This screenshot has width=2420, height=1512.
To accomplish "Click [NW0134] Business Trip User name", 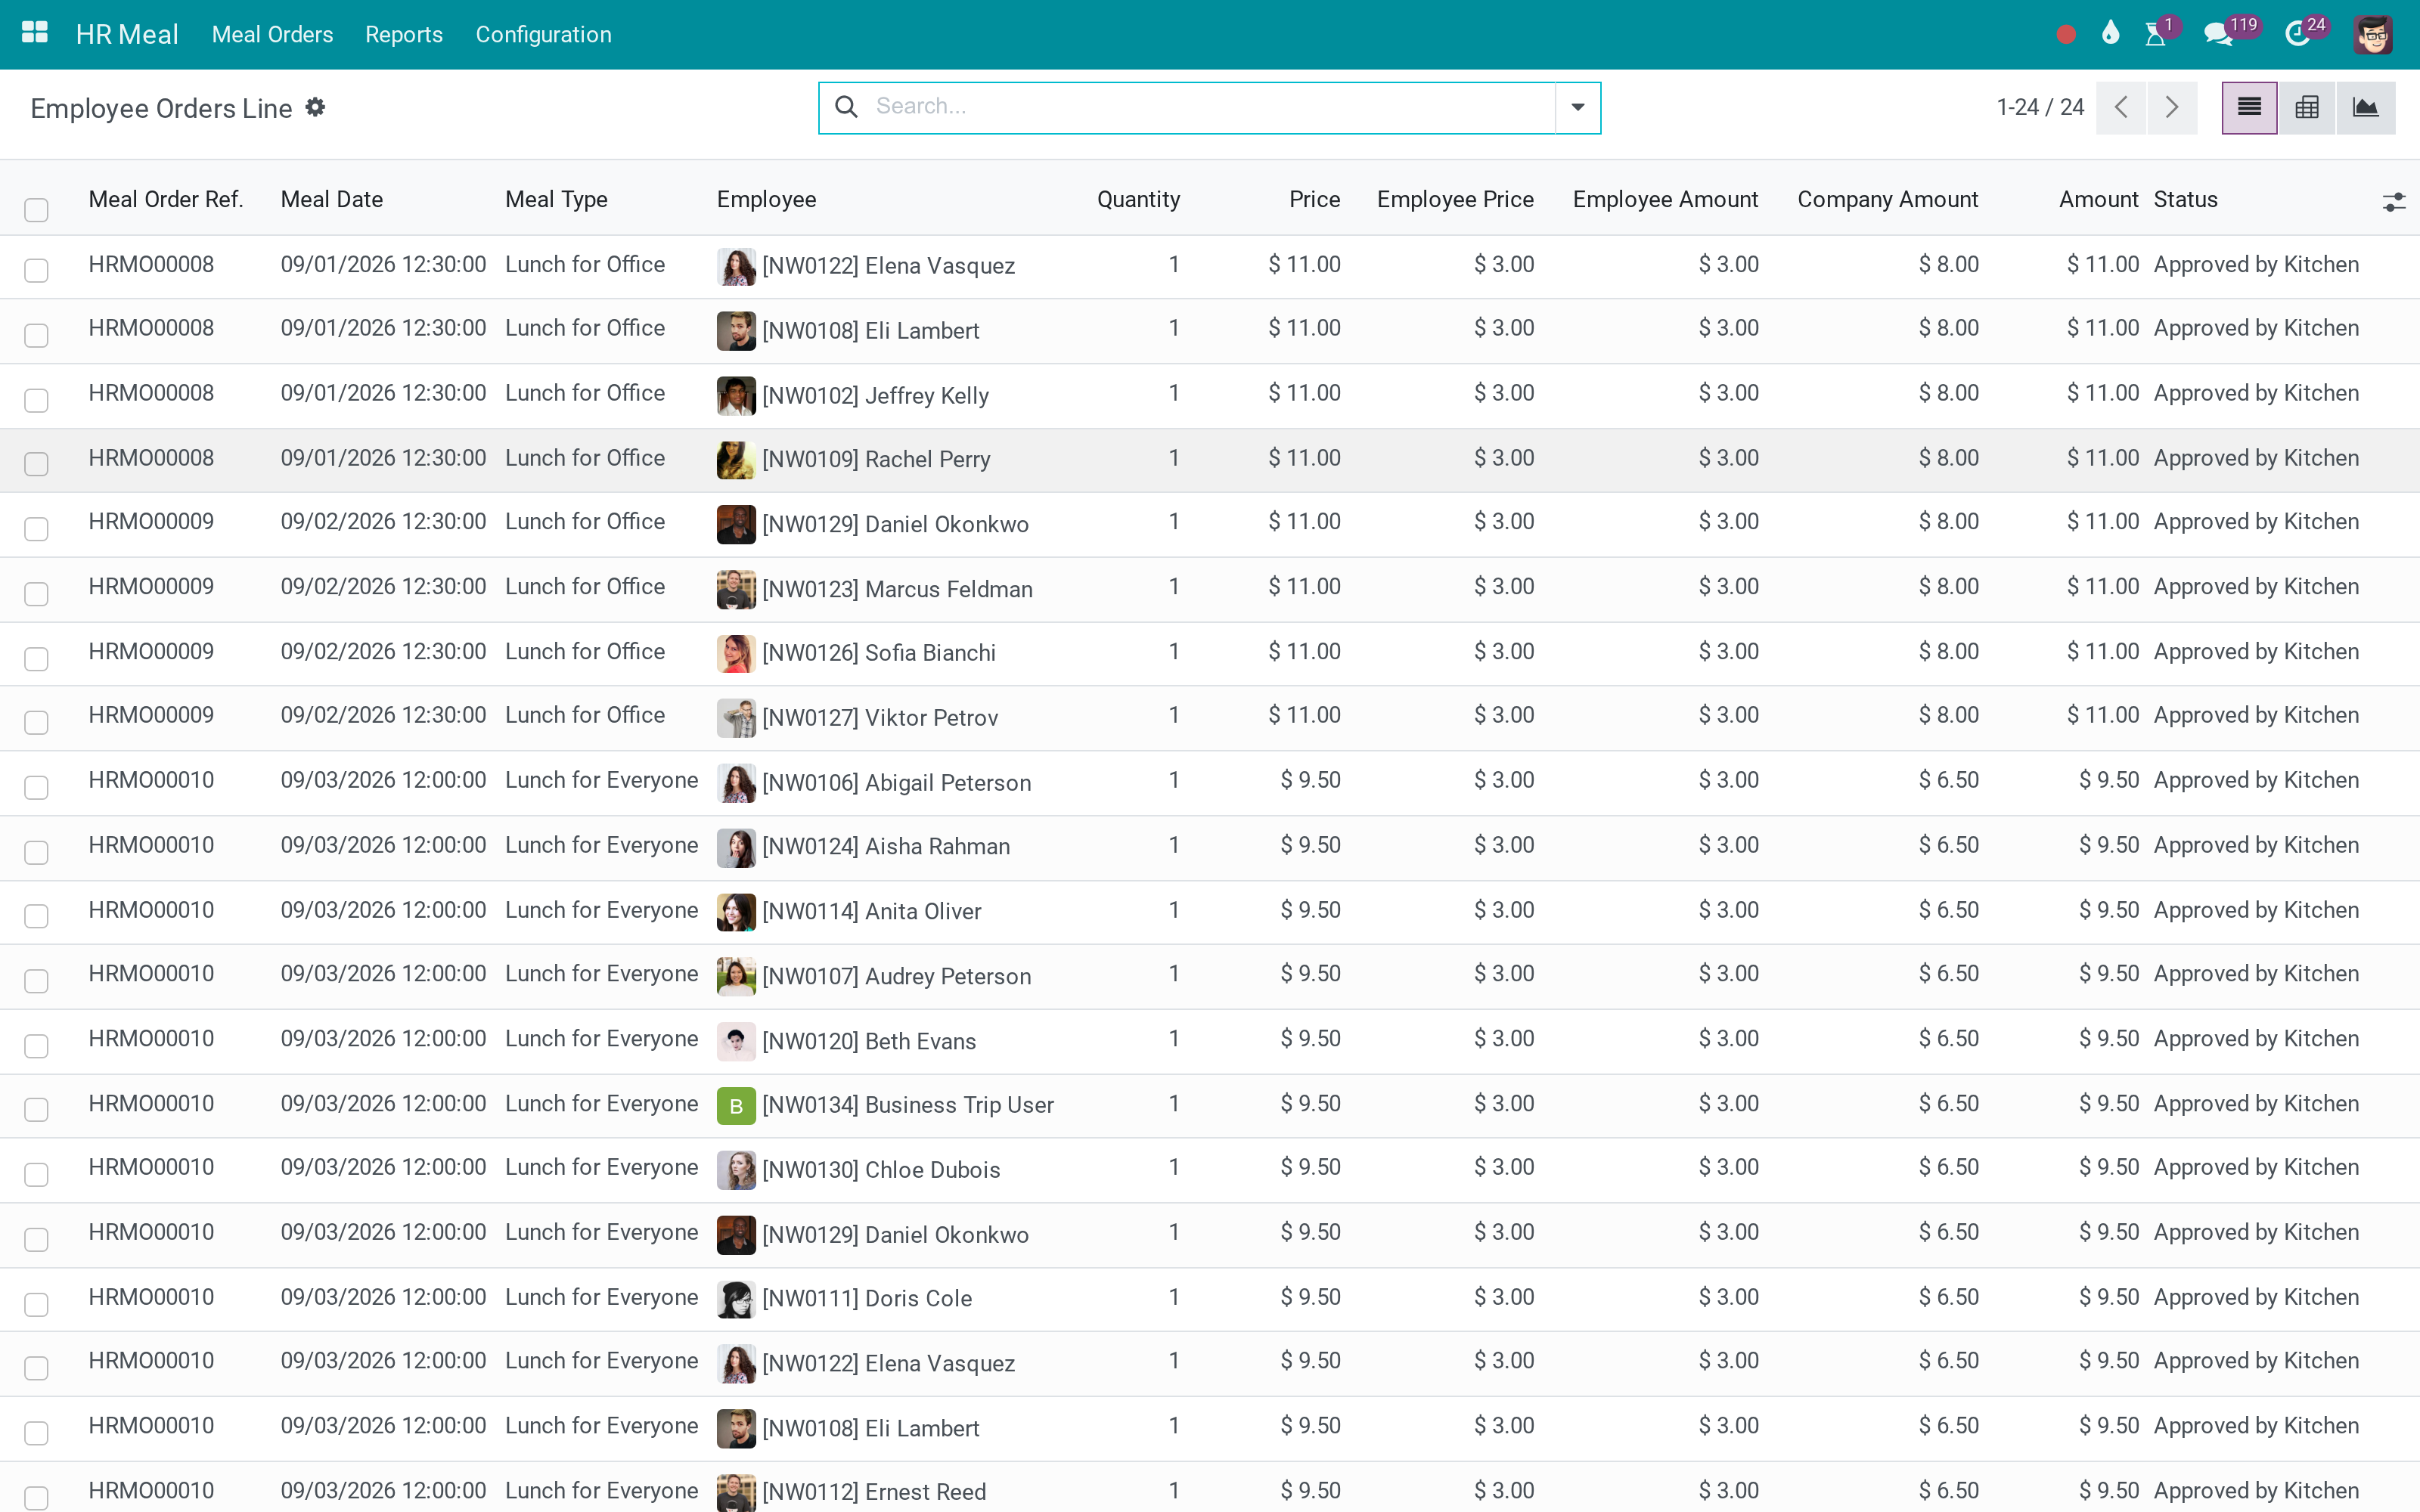I will click(908, 1105).
